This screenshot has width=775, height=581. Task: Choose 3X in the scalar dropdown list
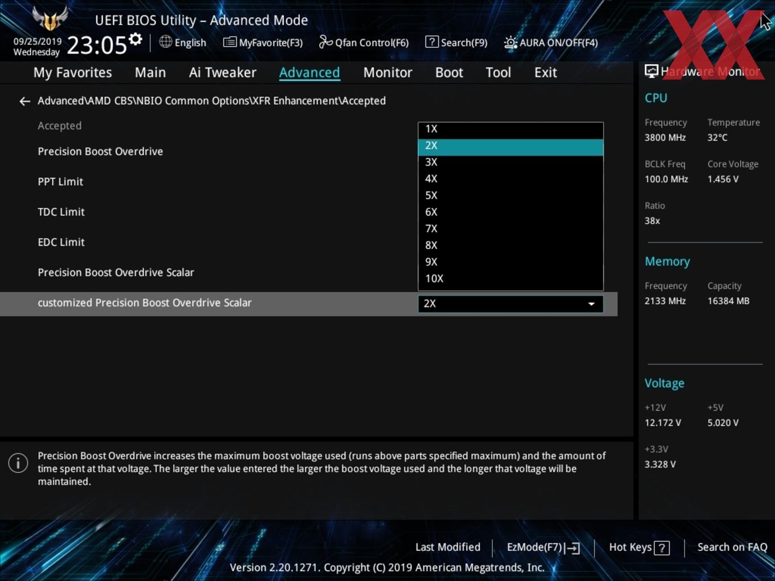point(511,162)
